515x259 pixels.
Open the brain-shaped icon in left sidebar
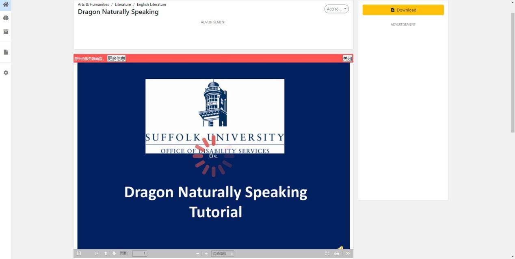click(x=6, y=18)
